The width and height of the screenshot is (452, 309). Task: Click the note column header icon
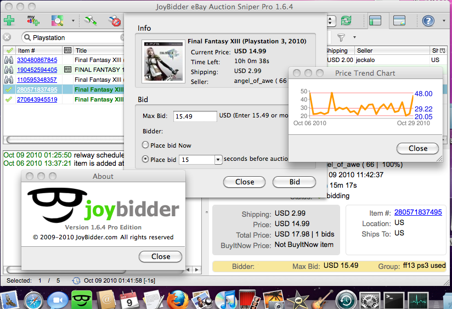[x=67, y=50]
